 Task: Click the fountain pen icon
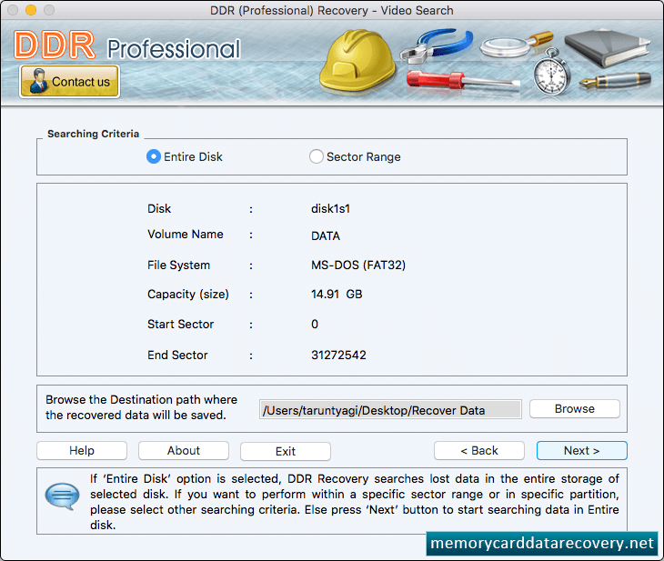click(615, 80)
